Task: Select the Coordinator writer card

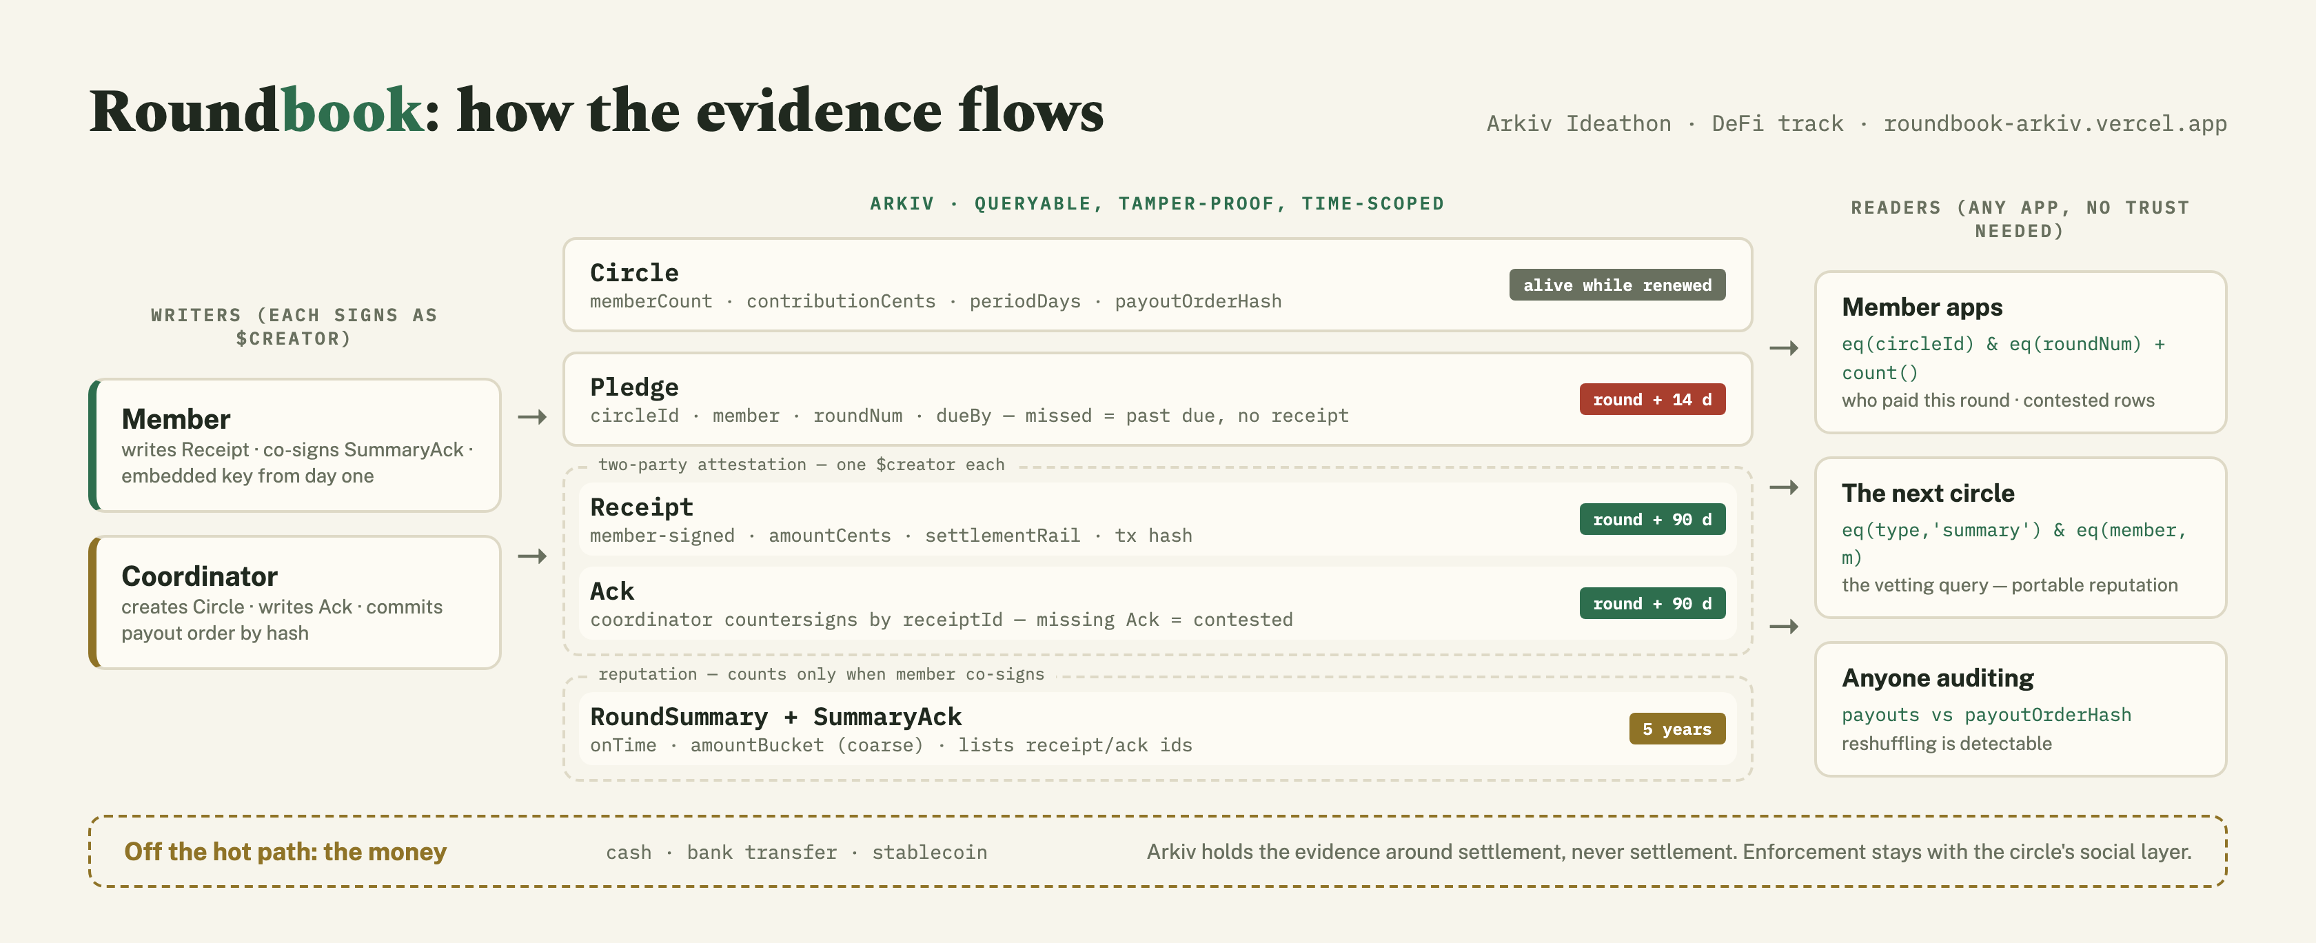Action: [x=295, y=602]
